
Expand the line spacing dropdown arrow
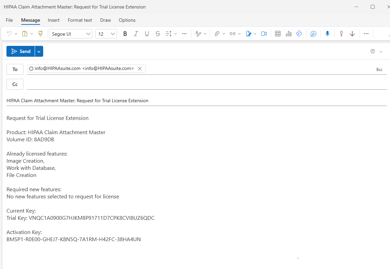click(175, 34)
